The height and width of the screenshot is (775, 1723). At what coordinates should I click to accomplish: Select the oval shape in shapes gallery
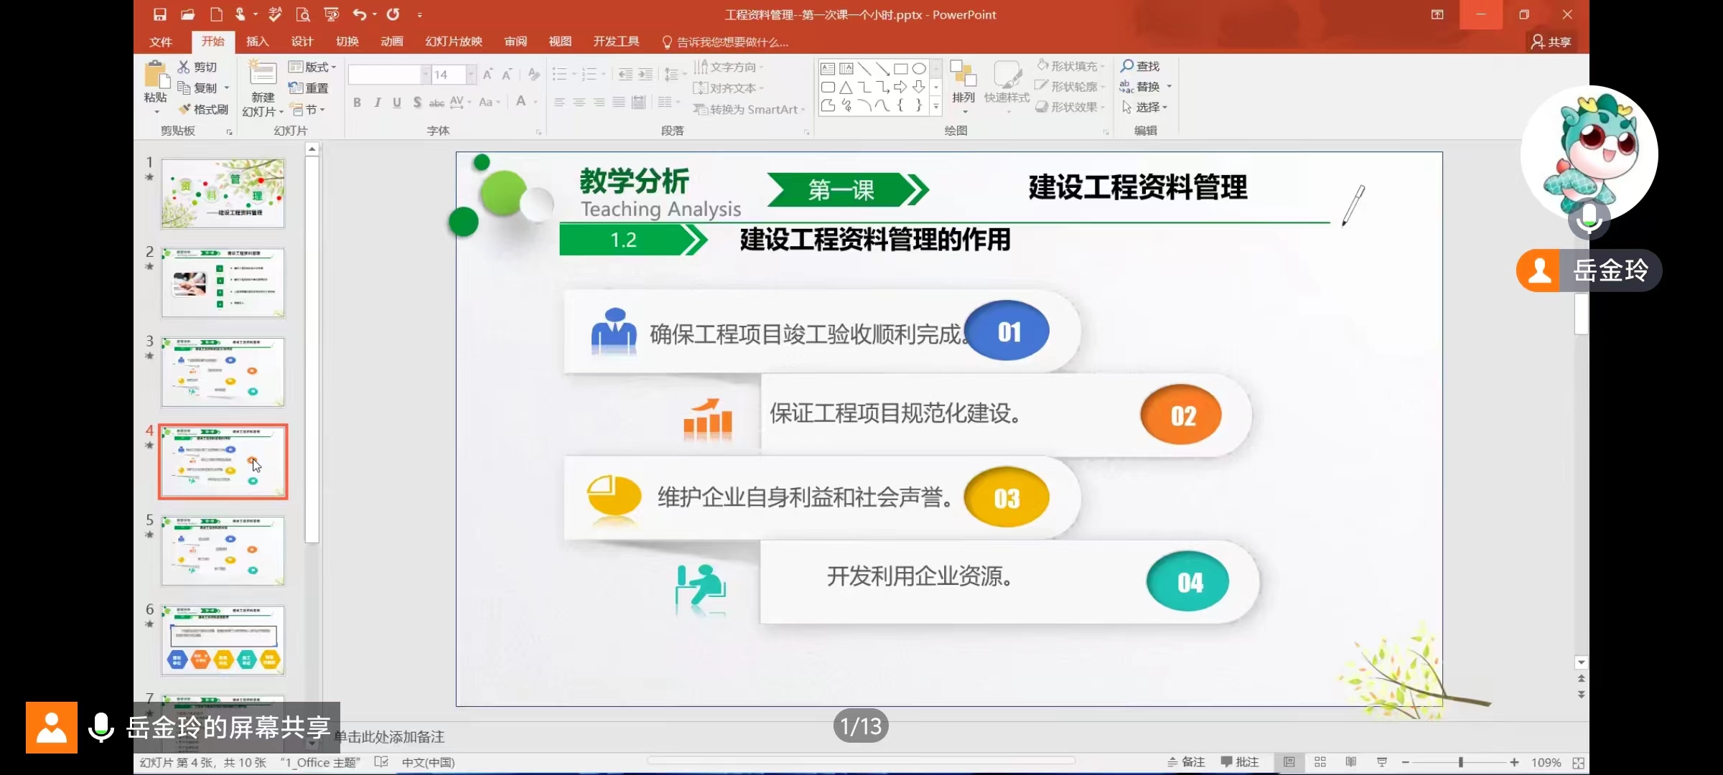tap(920, 68)
